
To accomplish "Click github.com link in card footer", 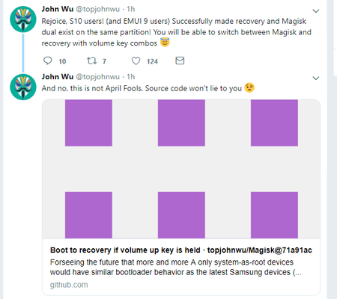I will pos(69,285).
